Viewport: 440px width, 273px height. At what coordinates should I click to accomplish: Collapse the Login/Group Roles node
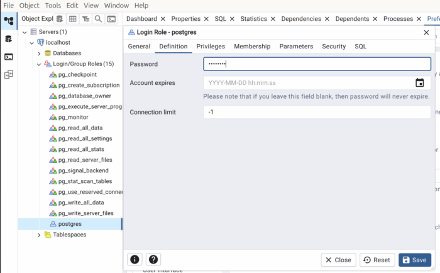tap(39, 64)
